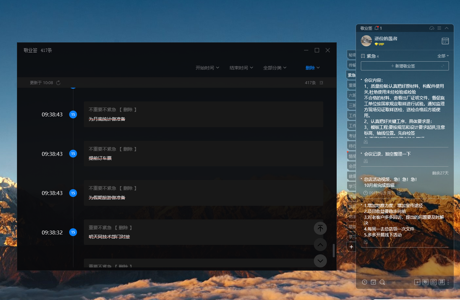Switch to the 待办 category tab

click(x=351, y=146)
